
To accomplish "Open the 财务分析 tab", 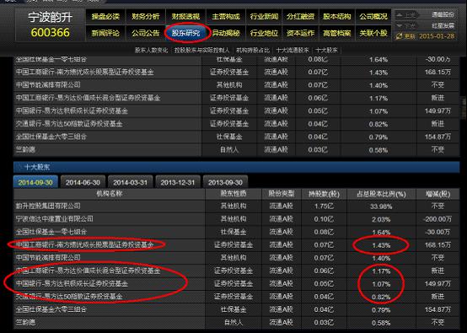I will tap(146, 16).
